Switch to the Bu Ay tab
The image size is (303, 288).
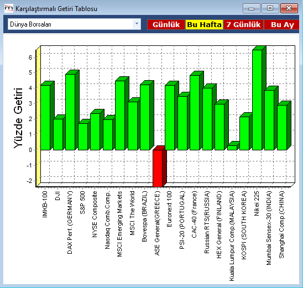pyautogui.click(x=282, y=24)
